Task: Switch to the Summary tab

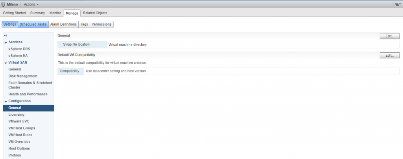Action: coord(37,13)
